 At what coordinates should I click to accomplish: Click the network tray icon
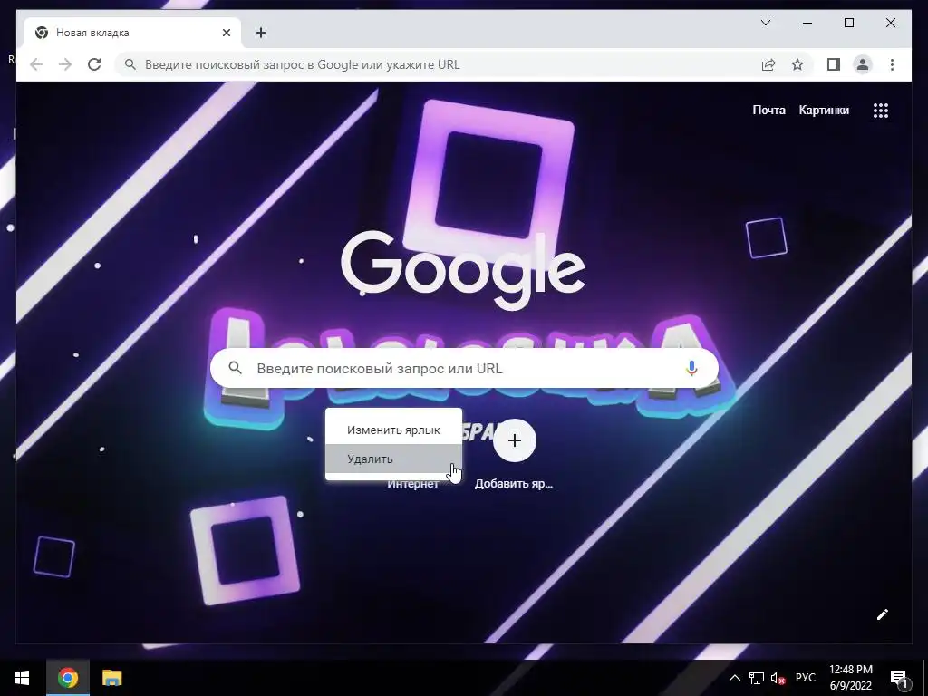click(757, 678)
